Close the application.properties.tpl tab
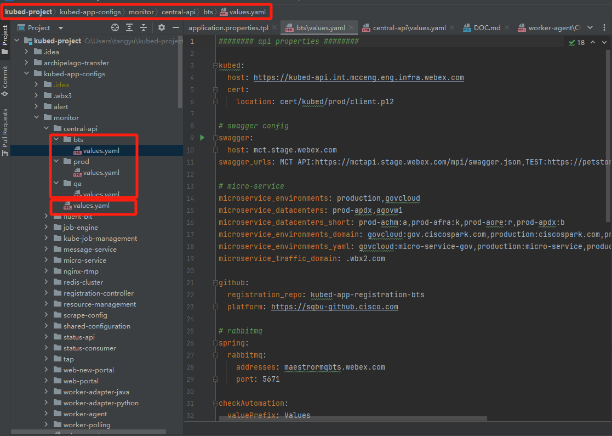612x436 pixels. [x=275, y=28]
